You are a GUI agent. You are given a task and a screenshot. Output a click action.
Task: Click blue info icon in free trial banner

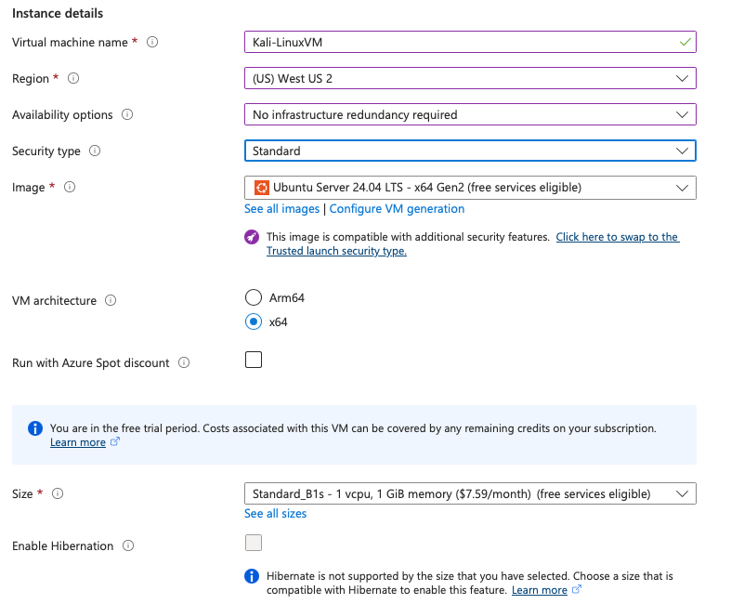pos(35,428)
